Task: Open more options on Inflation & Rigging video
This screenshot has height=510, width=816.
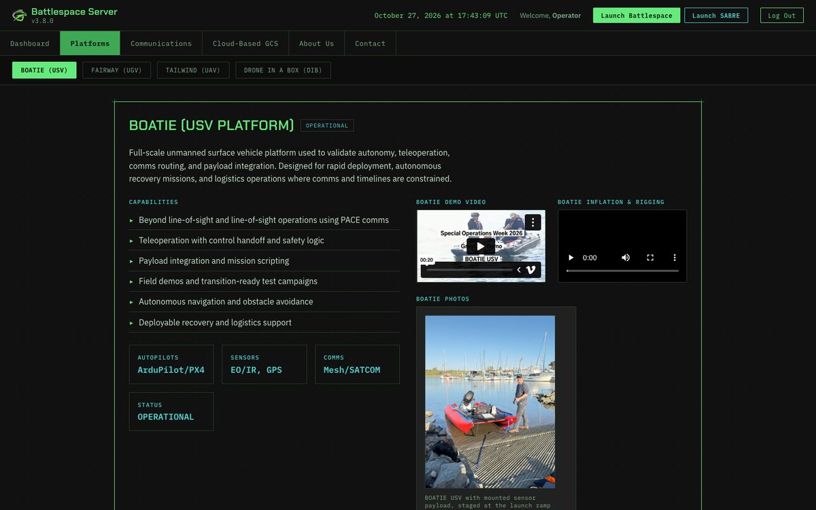Action: tap(675, 258)
